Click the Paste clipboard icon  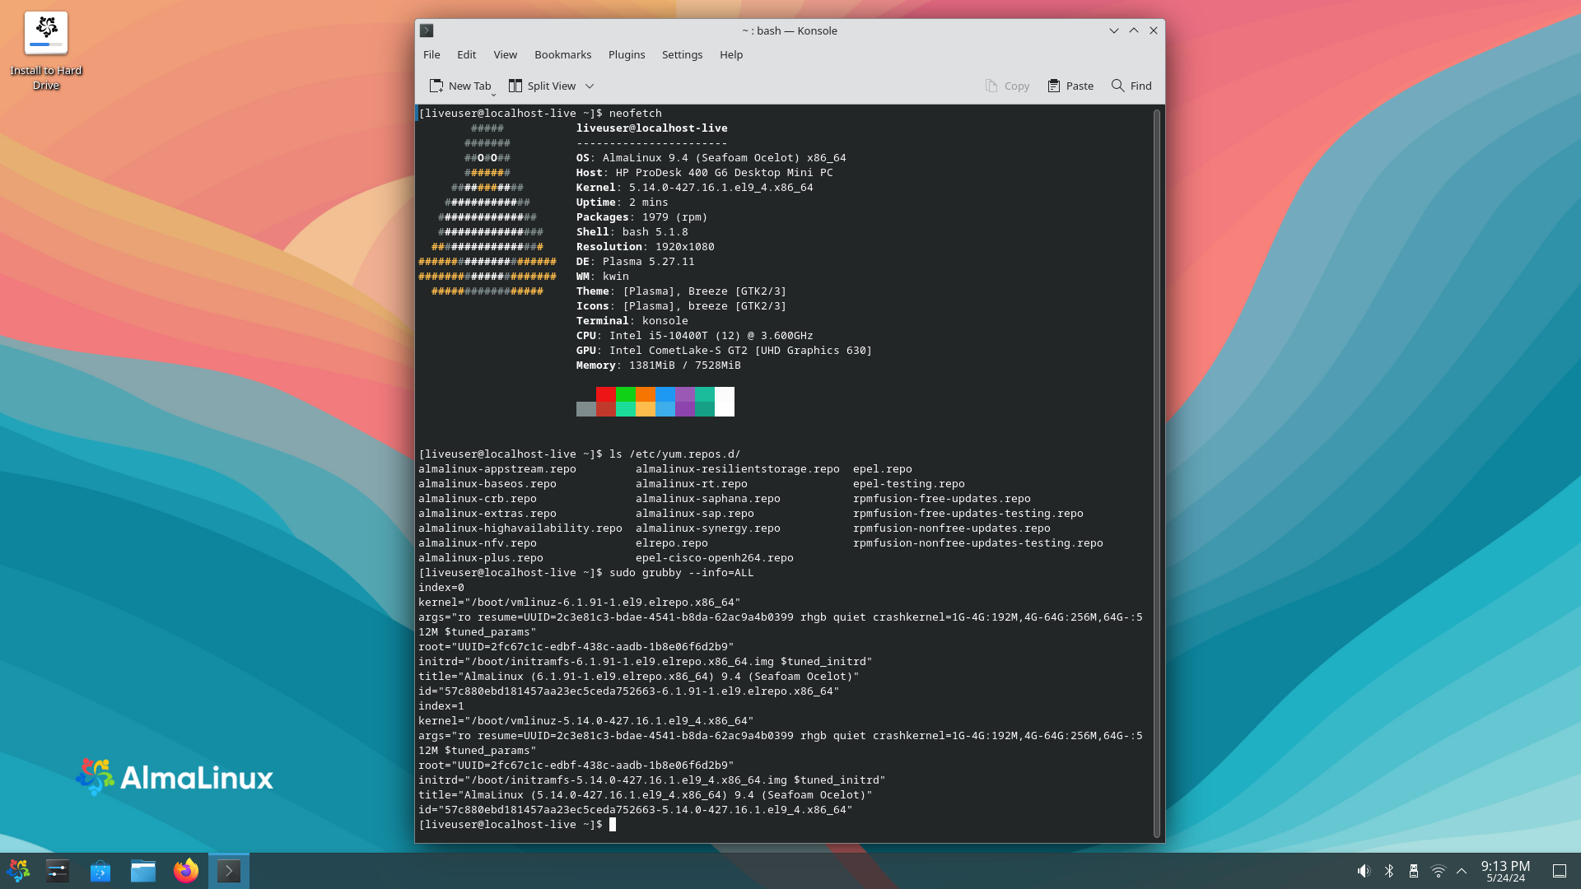(1053, 86)
